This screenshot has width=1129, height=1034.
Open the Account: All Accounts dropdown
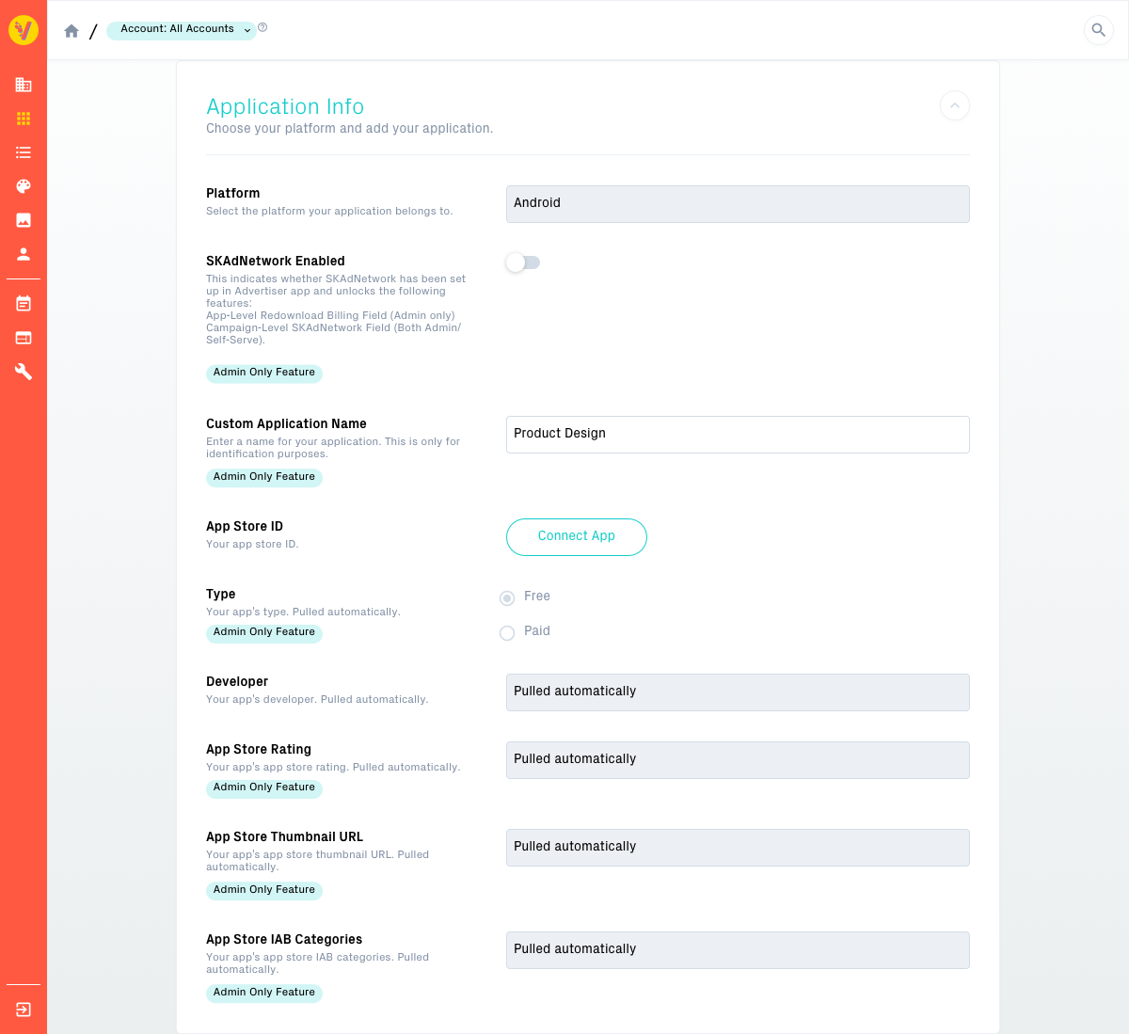coord(181,30)
